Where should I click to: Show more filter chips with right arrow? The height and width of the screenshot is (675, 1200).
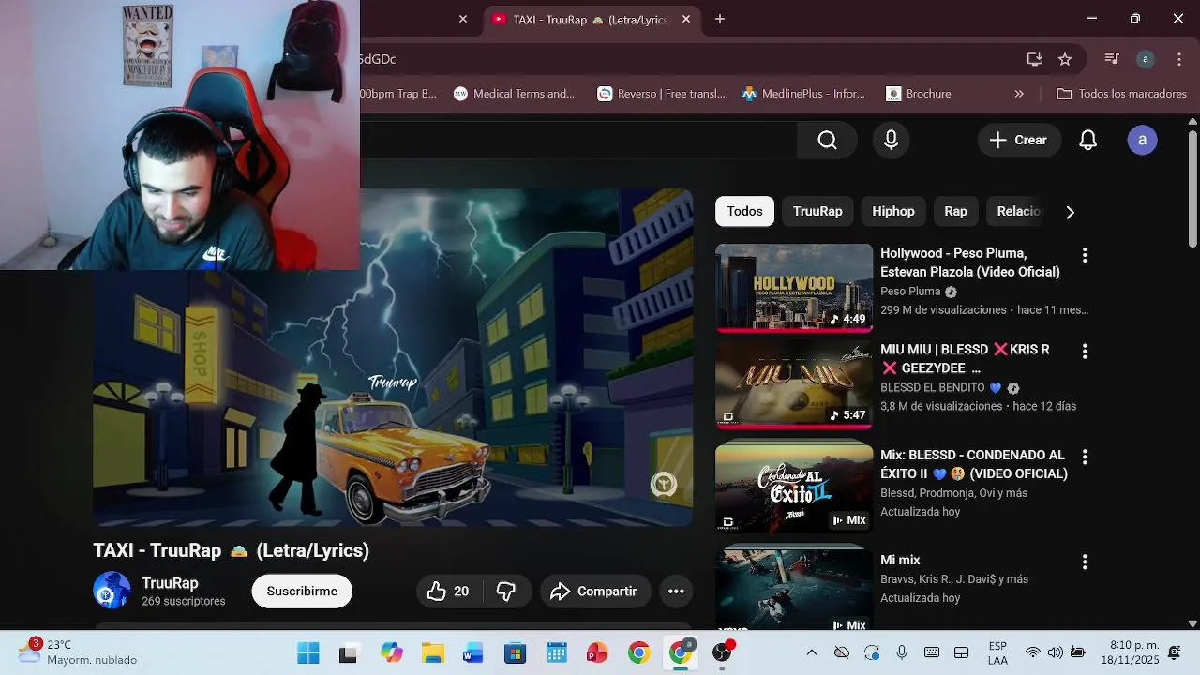[x=1070, y=212]
